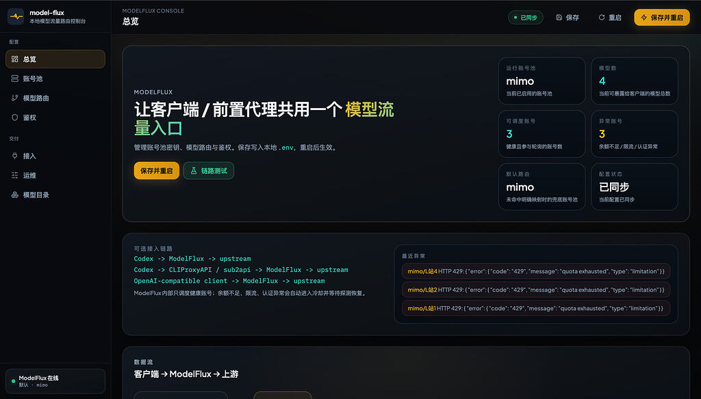Viewport: 701px width, 399px height.
Task: Click the 鉴权 shield icon
Action: pos(15,118)
